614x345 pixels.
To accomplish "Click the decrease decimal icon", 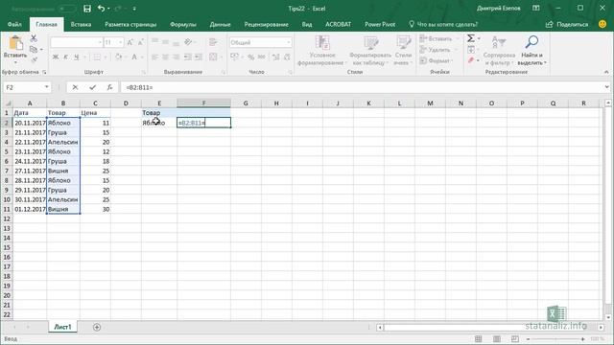I will [287, 57].
